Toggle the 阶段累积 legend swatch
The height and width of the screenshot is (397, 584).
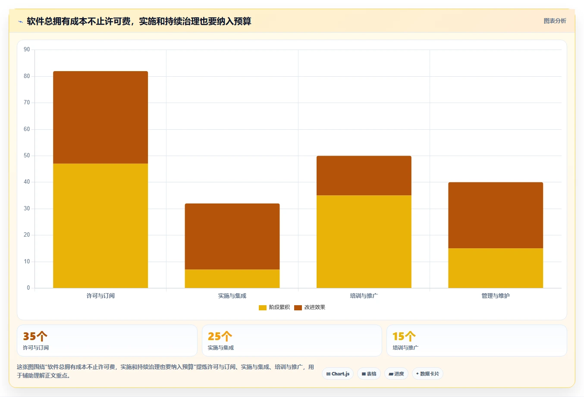[262, 307]
